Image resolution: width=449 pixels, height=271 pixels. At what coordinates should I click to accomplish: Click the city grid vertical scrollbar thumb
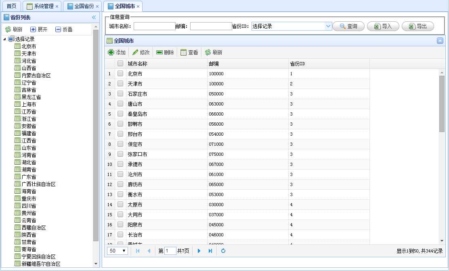(442, 104)
